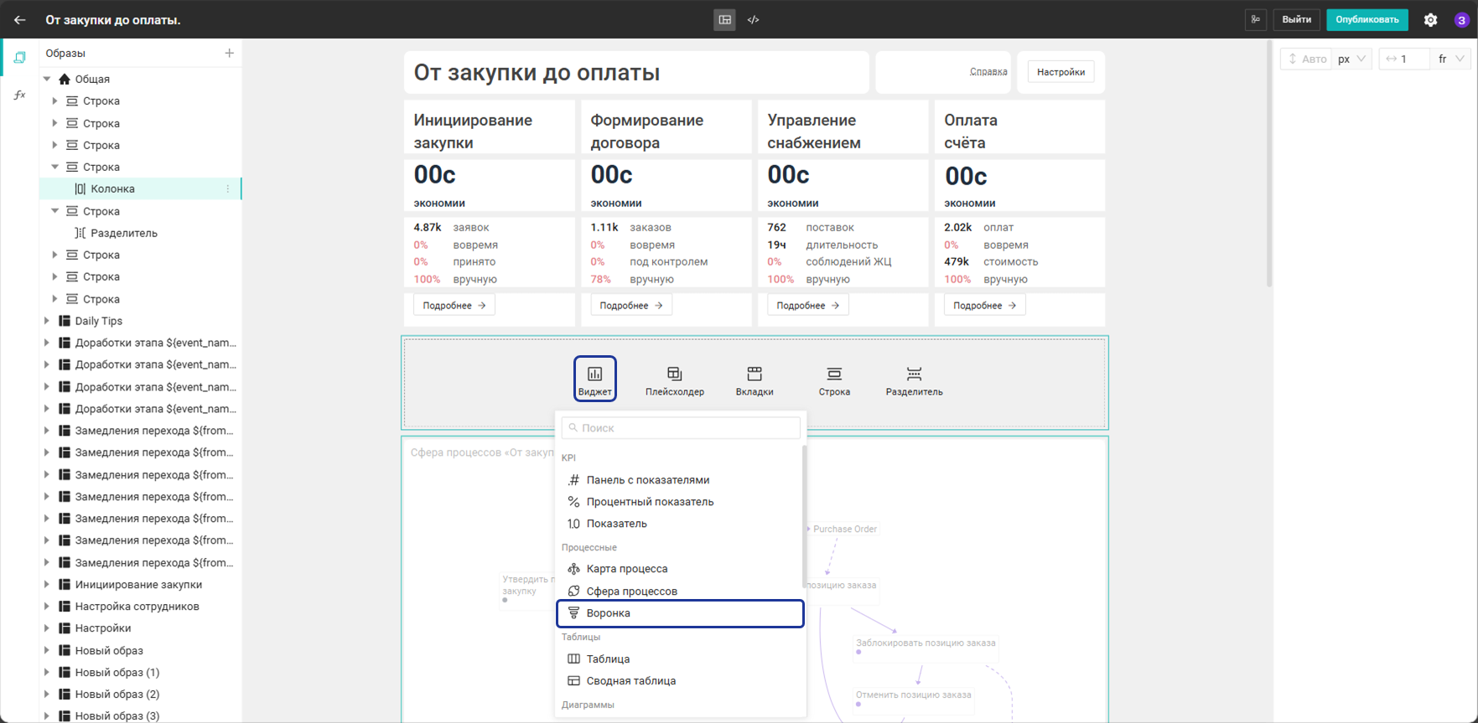Select the Новый образ (2) tree item

tap(141, 695)
